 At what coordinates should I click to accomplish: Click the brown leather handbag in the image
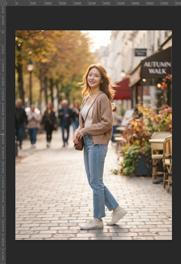tap(79, 145)
